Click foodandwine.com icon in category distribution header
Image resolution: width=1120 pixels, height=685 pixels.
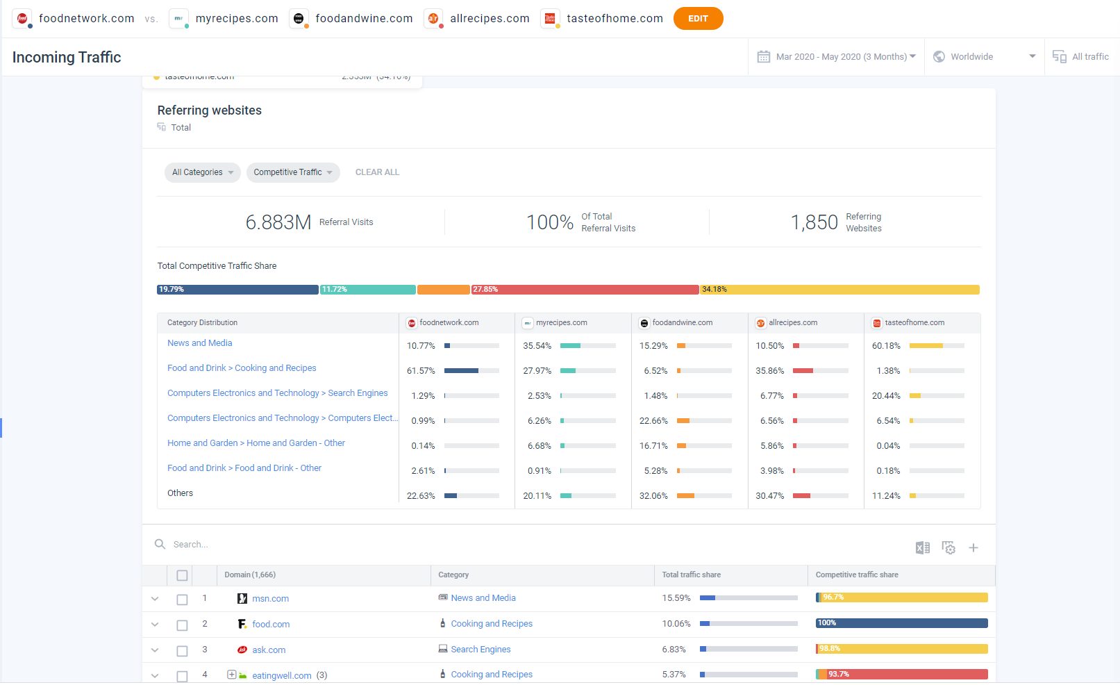644,323
